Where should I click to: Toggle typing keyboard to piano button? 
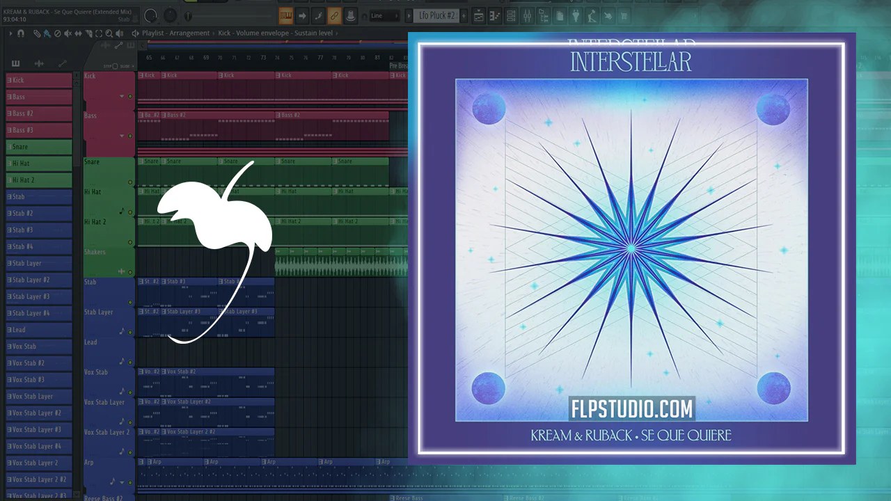[x=286, y=15]
